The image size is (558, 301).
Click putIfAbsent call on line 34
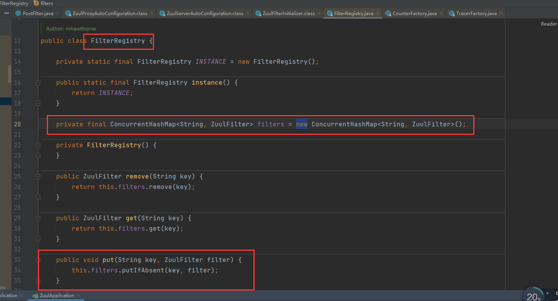click(143, 270)
